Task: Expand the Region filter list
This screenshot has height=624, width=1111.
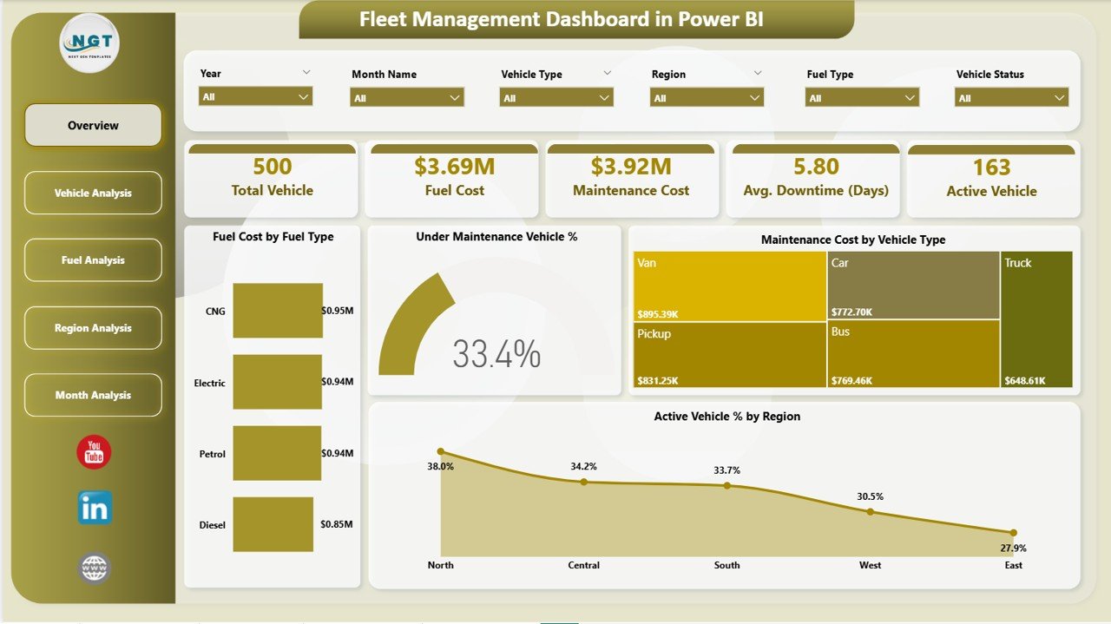Action: click(x=753, y=96)
